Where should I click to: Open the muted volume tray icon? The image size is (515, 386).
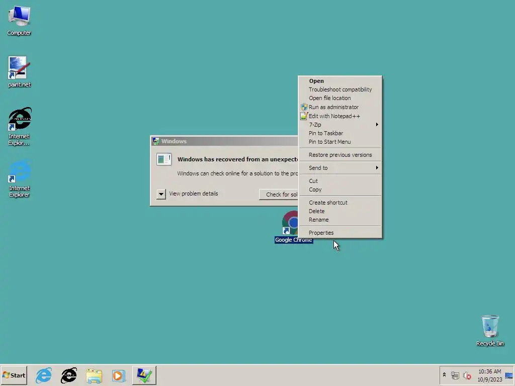[467, 375]
